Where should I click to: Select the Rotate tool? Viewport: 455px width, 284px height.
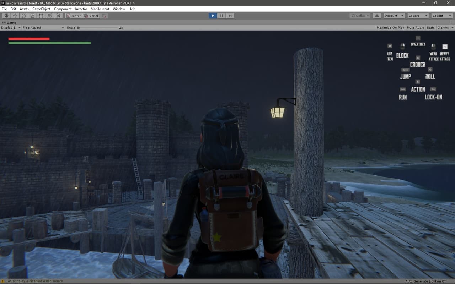pyautogui.click(x=24, y=16)
